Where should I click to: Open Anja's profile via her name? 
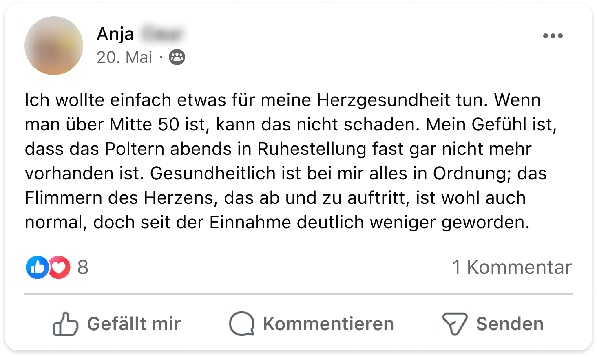115,34
